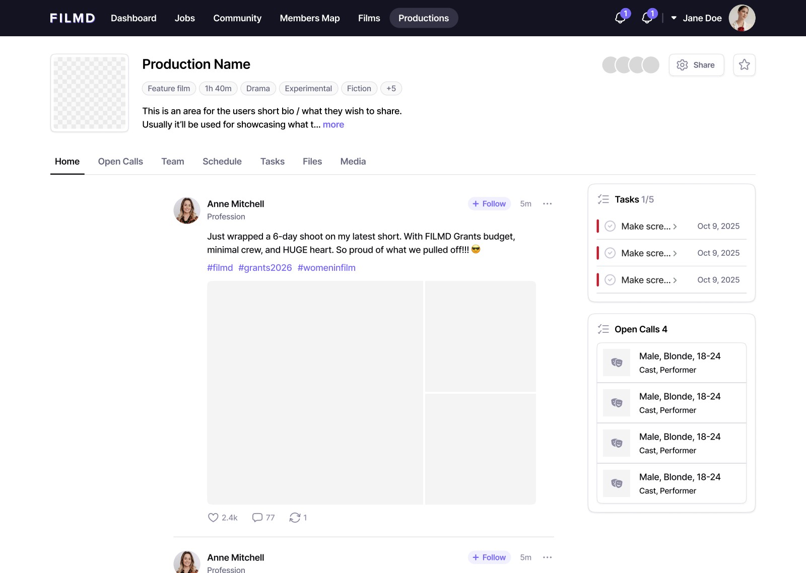Screen dimensions: 806x573
Task: Expand the +5 additional tags chip
Action: tap(391, 89)
